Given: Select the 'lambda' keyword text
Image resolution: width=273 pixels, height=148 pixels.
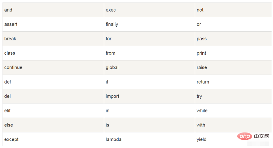Looking at the screenshot, I should pyautogui.click(x=114, y=139).
